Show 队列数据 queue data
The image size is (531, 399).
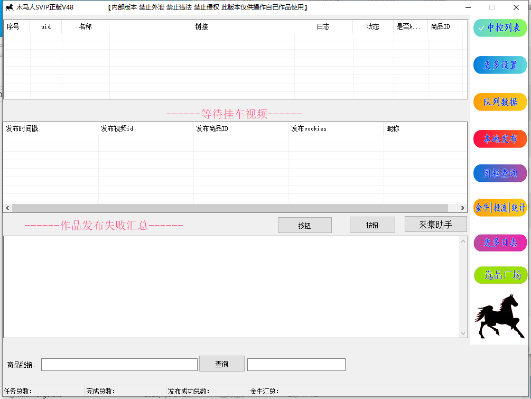500,101
